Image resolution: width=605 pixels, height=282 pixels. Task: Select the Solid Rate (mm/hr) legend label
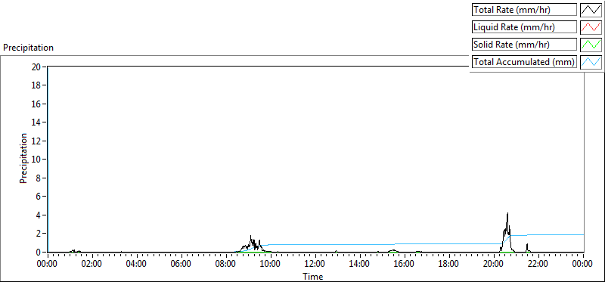click(524, 45)
